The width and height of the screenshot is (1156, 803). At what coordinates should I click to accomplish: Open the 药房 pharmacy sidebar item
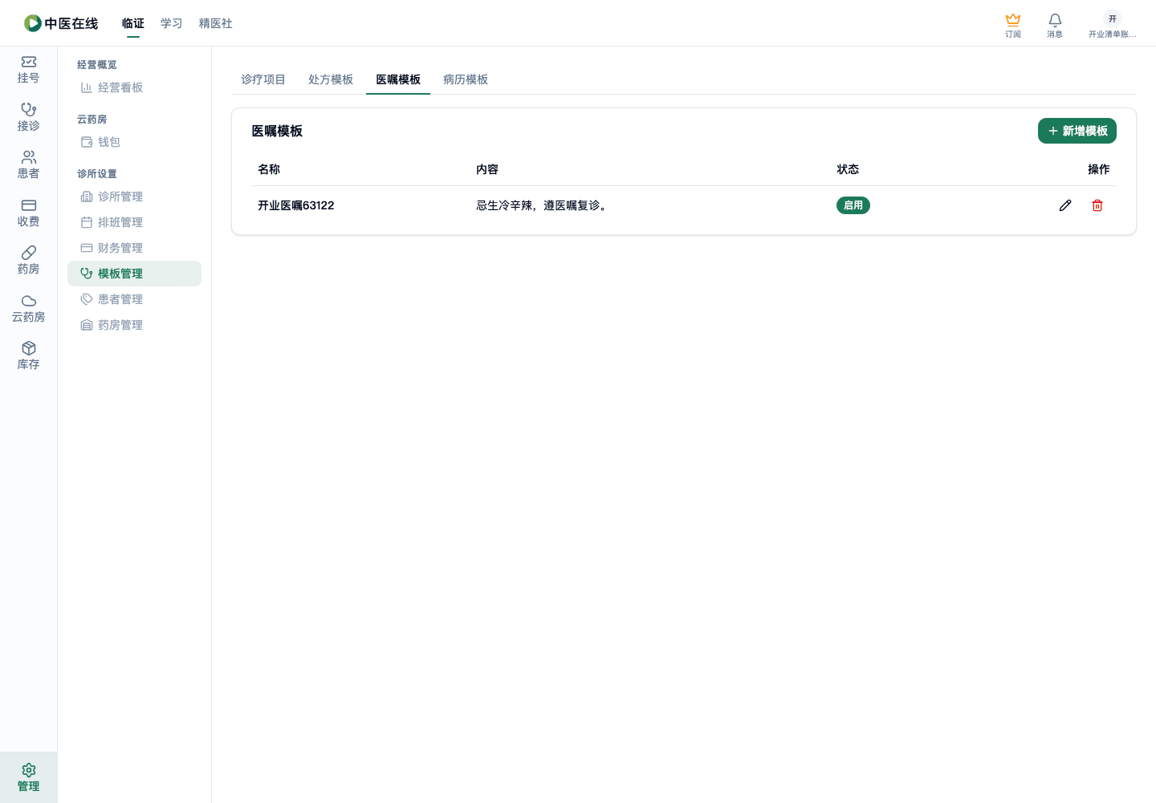[x=29, y=261]
